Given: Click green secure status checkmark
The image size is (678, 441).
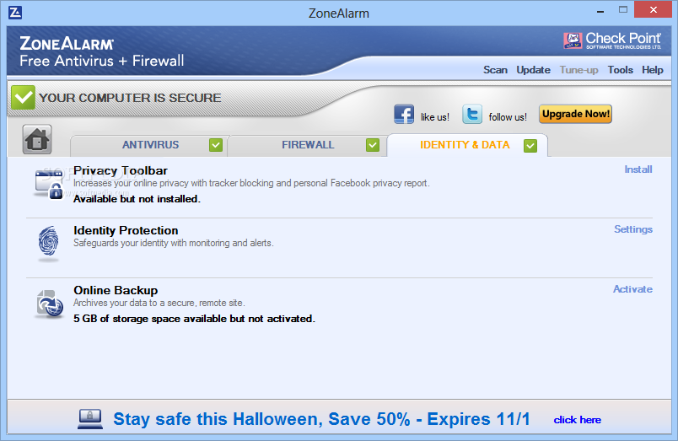Looking at the screenshot, I should pyautogui.click(x=24, y=97).
